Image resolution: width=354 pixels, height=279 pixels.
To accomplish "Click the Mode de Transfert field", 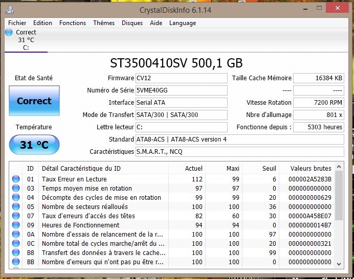I will [x=181, y=115].
